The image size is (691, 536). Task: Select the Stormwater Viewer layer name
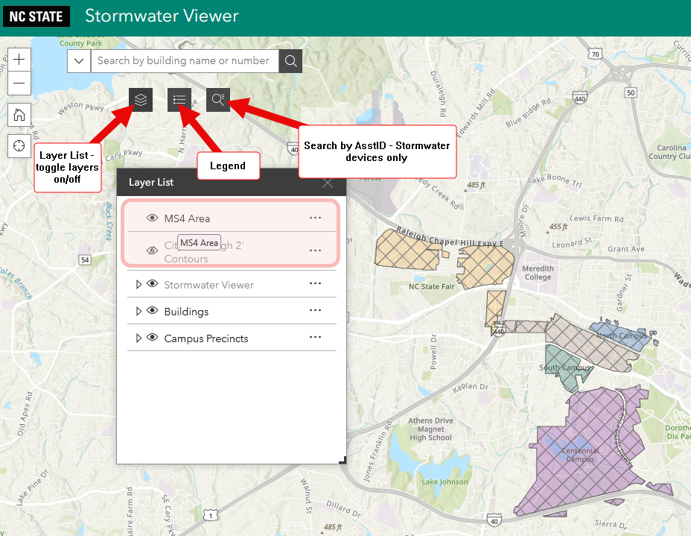click(x=209, y=285)
